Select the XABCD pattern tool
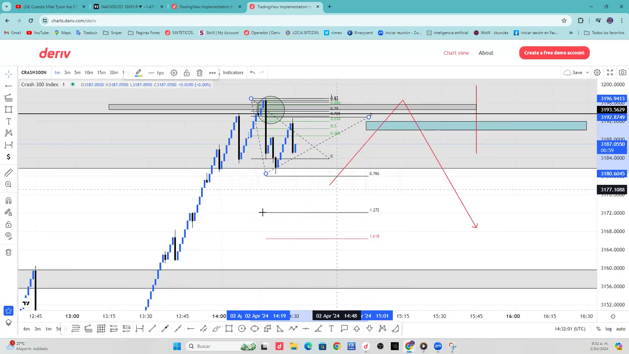Image resolution: width=629 pixels, height=354 pixels. (x=9, y=133)
